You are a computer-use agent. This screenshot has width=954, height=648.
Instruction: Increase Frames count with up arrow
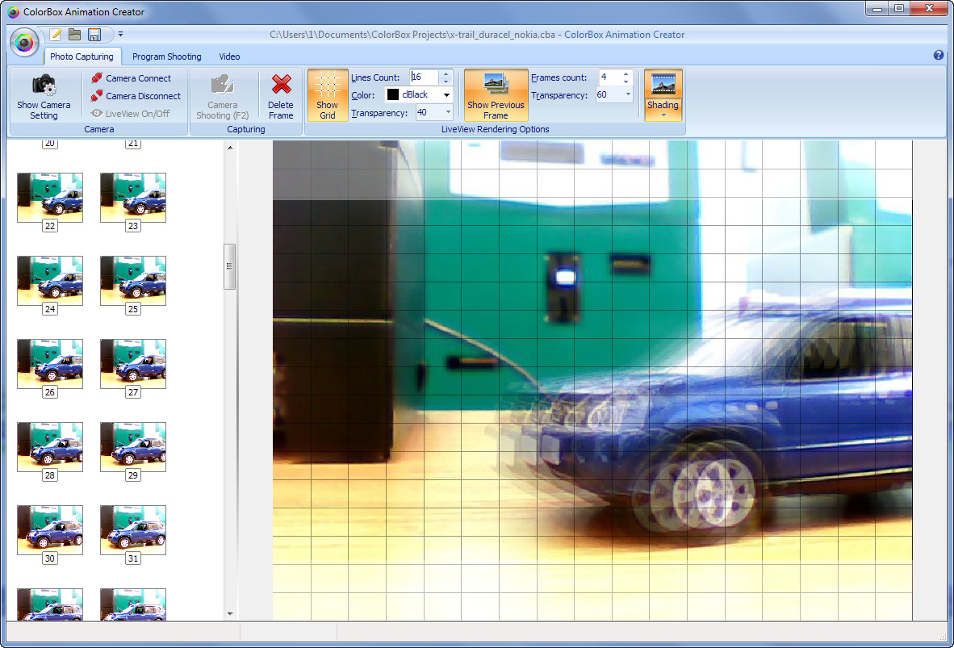[626, 73]
